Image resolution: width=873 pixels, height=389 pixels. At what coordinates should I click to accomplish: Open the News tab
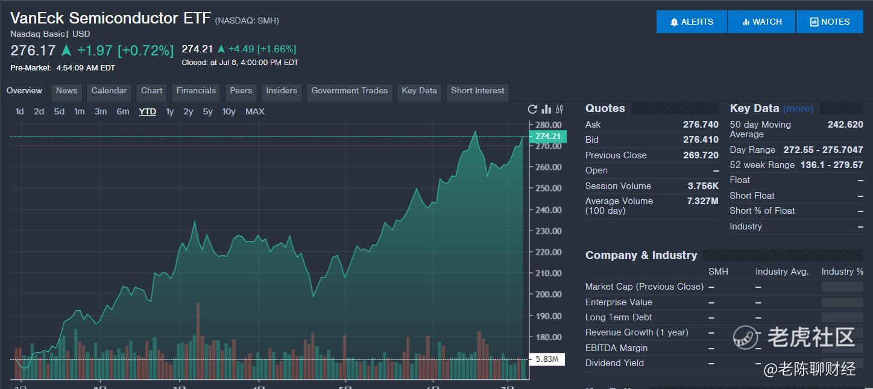coord(66,91)
